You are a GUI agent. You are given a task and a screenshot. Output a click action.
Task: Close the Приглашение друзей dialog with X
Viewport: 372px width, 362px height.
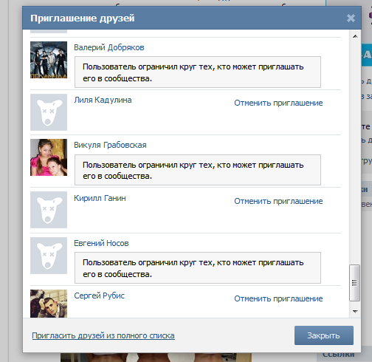coord(351,18)
